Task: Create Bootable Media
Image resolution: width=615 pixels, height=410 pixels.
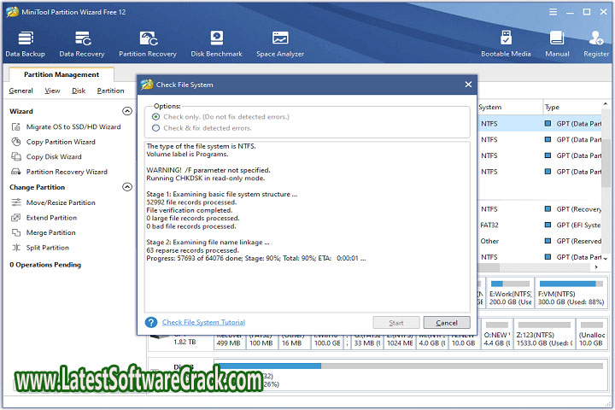Action: click(x=505, y=43)
